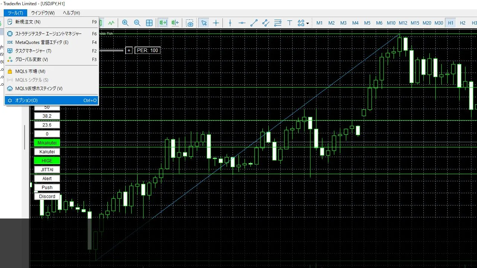The height and width of the screenshot is (268, 477).
Task: Toggle the Mikakutei green button
Action: pyautogui.click(x=47, y=143)
